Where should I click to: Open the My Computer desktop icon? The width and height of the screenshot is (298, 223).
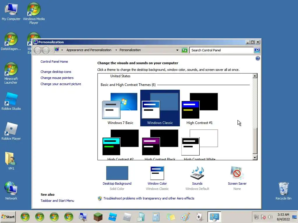coord(11,12)
